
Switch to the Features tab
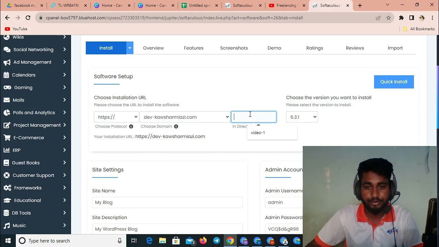193,48
